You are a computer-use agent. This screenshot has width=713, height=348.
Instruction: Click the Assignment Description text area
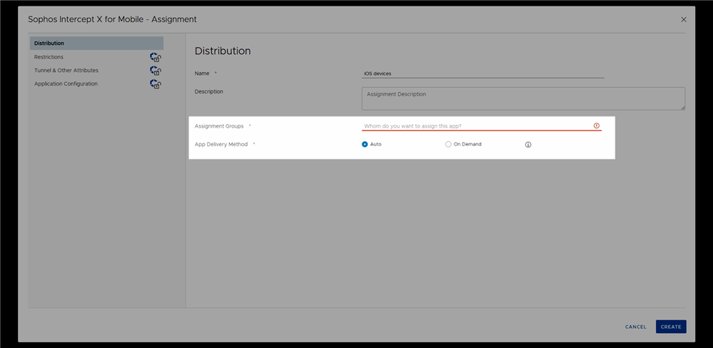[x=523, y=98]
